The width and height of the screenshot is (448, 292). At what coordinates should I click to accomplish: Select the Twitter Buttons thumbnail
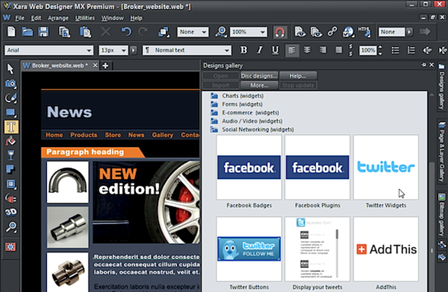pyautogui.click(x=249, y=249)
